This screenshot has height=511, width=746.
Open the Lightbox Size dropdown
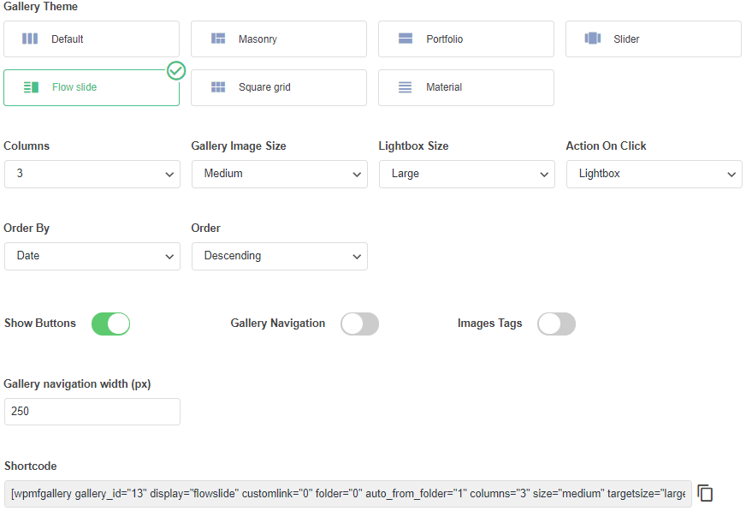click(466, 174)
